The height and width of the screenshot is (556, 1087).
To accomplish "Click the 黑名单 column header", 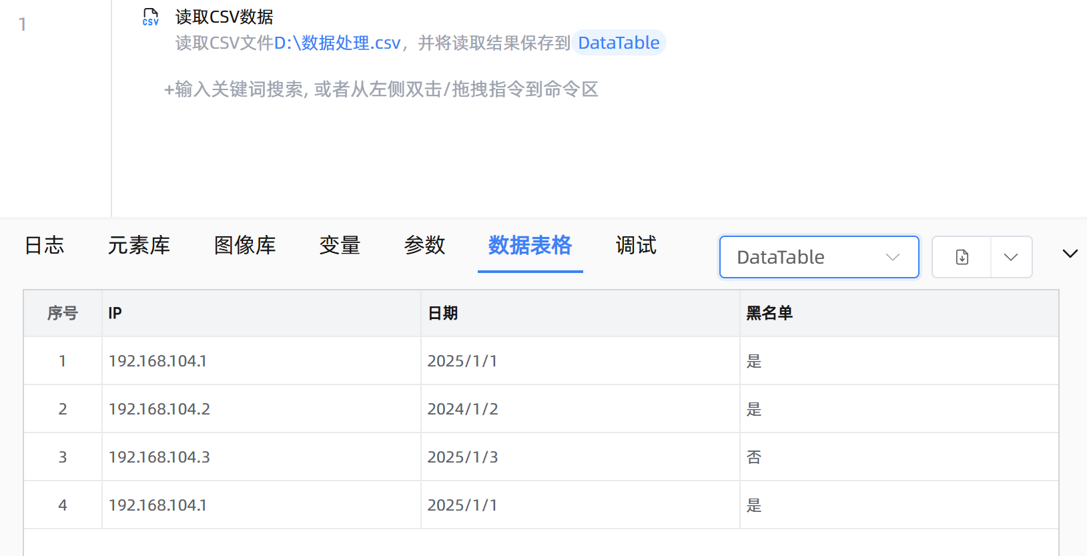I will (769, 313).
